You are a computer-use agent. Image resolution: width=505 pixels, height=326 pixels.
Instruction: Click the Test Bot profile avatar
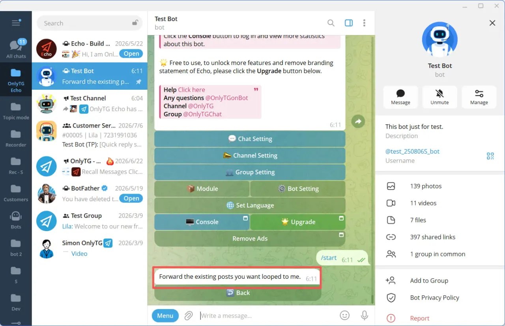440,40
